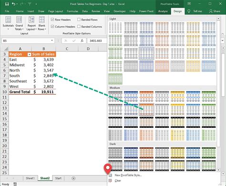Click the formula bar cancel X icon

tap(66, 41)
